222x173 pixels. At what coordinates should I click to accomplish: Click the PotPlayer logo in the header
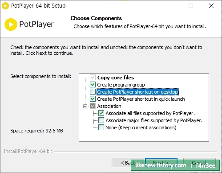(x=29, y=25)
